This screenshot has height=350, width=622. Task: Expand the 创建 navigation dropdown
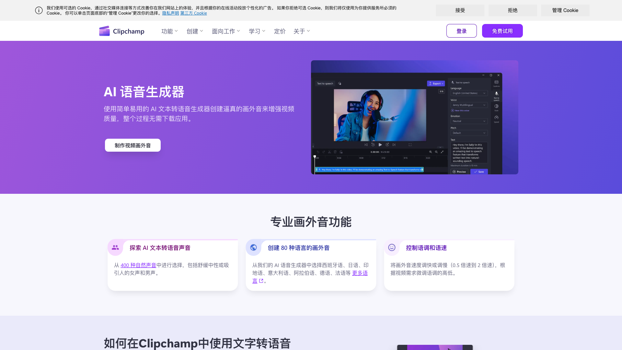point(195,31)
